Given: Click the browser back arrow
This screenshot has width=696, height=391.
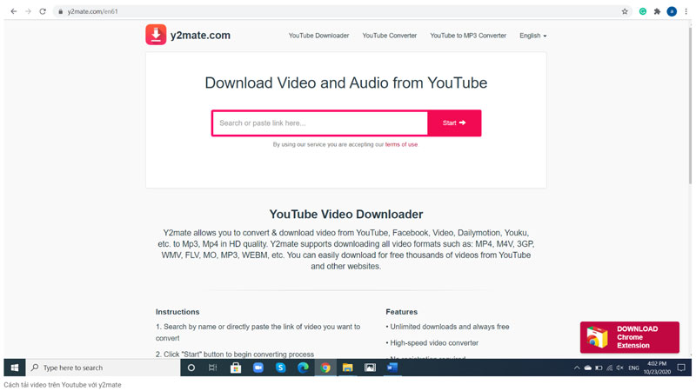Looking at the screenshot, I should (14, 11).
